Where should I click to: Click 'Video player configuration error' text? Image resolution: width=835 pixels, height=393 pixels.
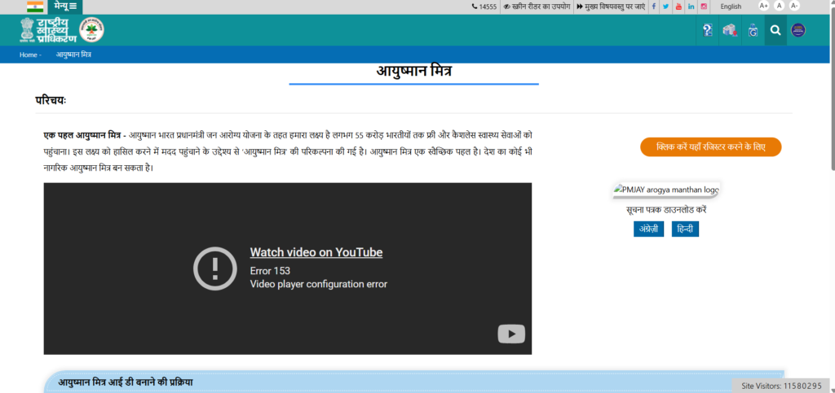coord(319,284)
